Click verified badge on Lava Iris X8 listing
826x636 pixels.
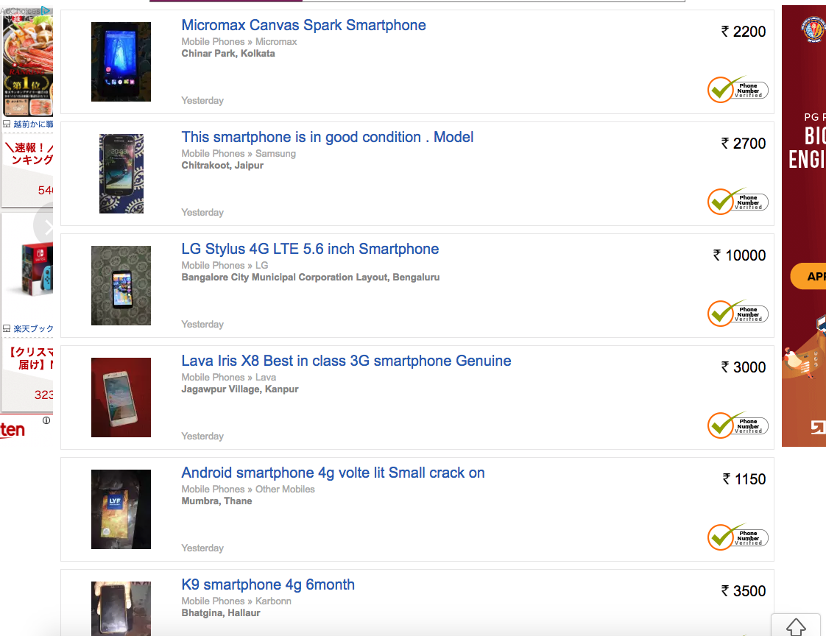coord(738,425)
